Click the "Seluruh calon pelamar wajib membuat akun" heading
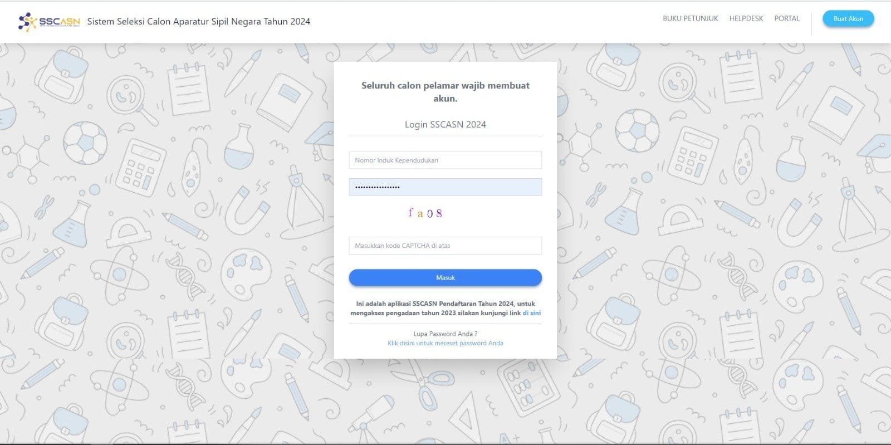Viewport: 891px width, 445px height. tap(445, 92)
